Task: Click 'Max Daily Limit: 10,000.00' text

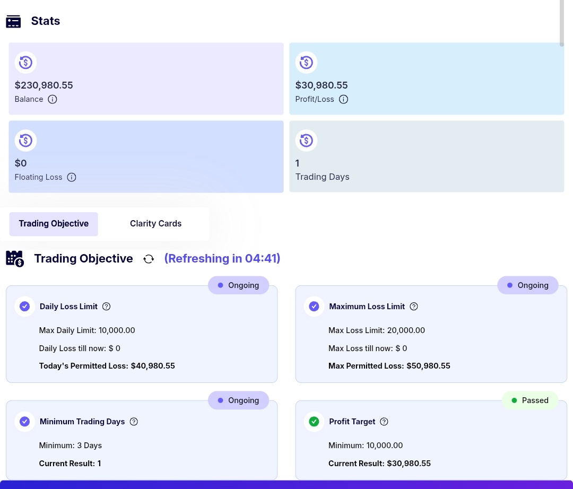Action: point(87,330)
